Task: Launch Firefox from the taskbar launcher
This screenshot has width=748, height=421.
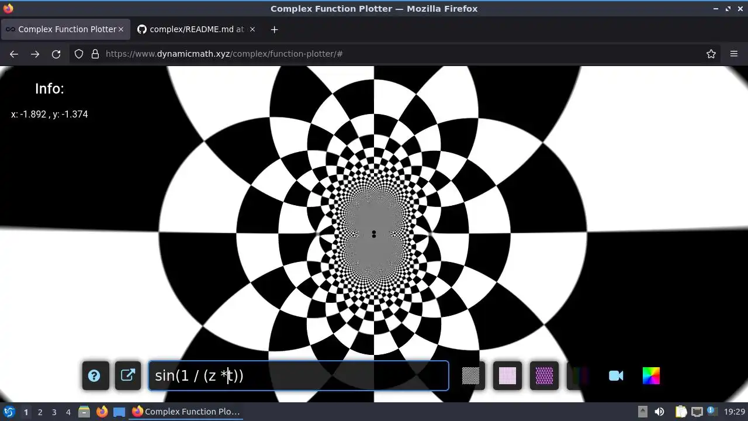Action: point(102,412)
